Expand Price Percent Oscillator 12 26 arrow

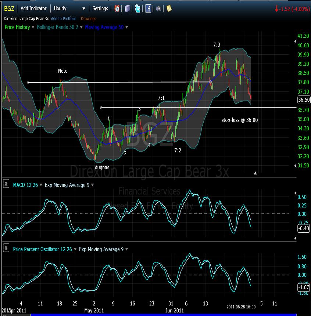click(x=75, y=249)
